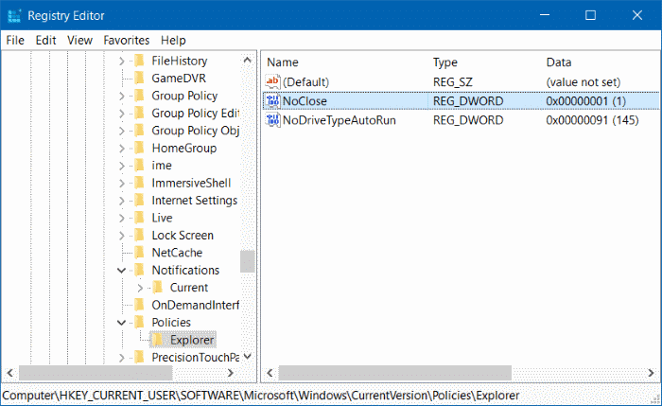Viewport: 662px width, 406px height.
Task: Click the Policies folder icon
Action: (x=139, y=323)
